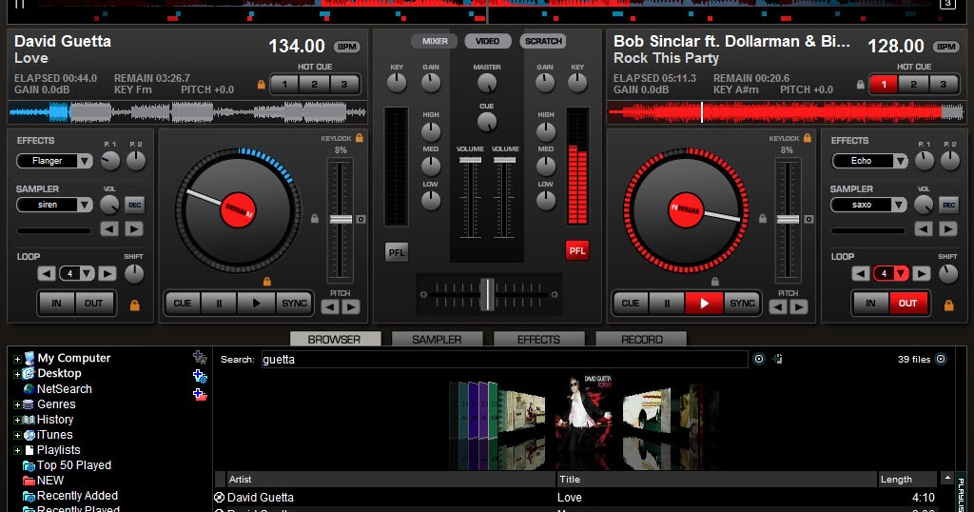
Task: Expand the My Computer tree node
Action: click(17, 359)
